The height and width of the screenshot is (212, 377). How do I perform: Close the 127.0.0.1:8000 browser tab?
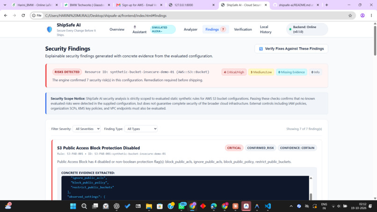(213, 5)
